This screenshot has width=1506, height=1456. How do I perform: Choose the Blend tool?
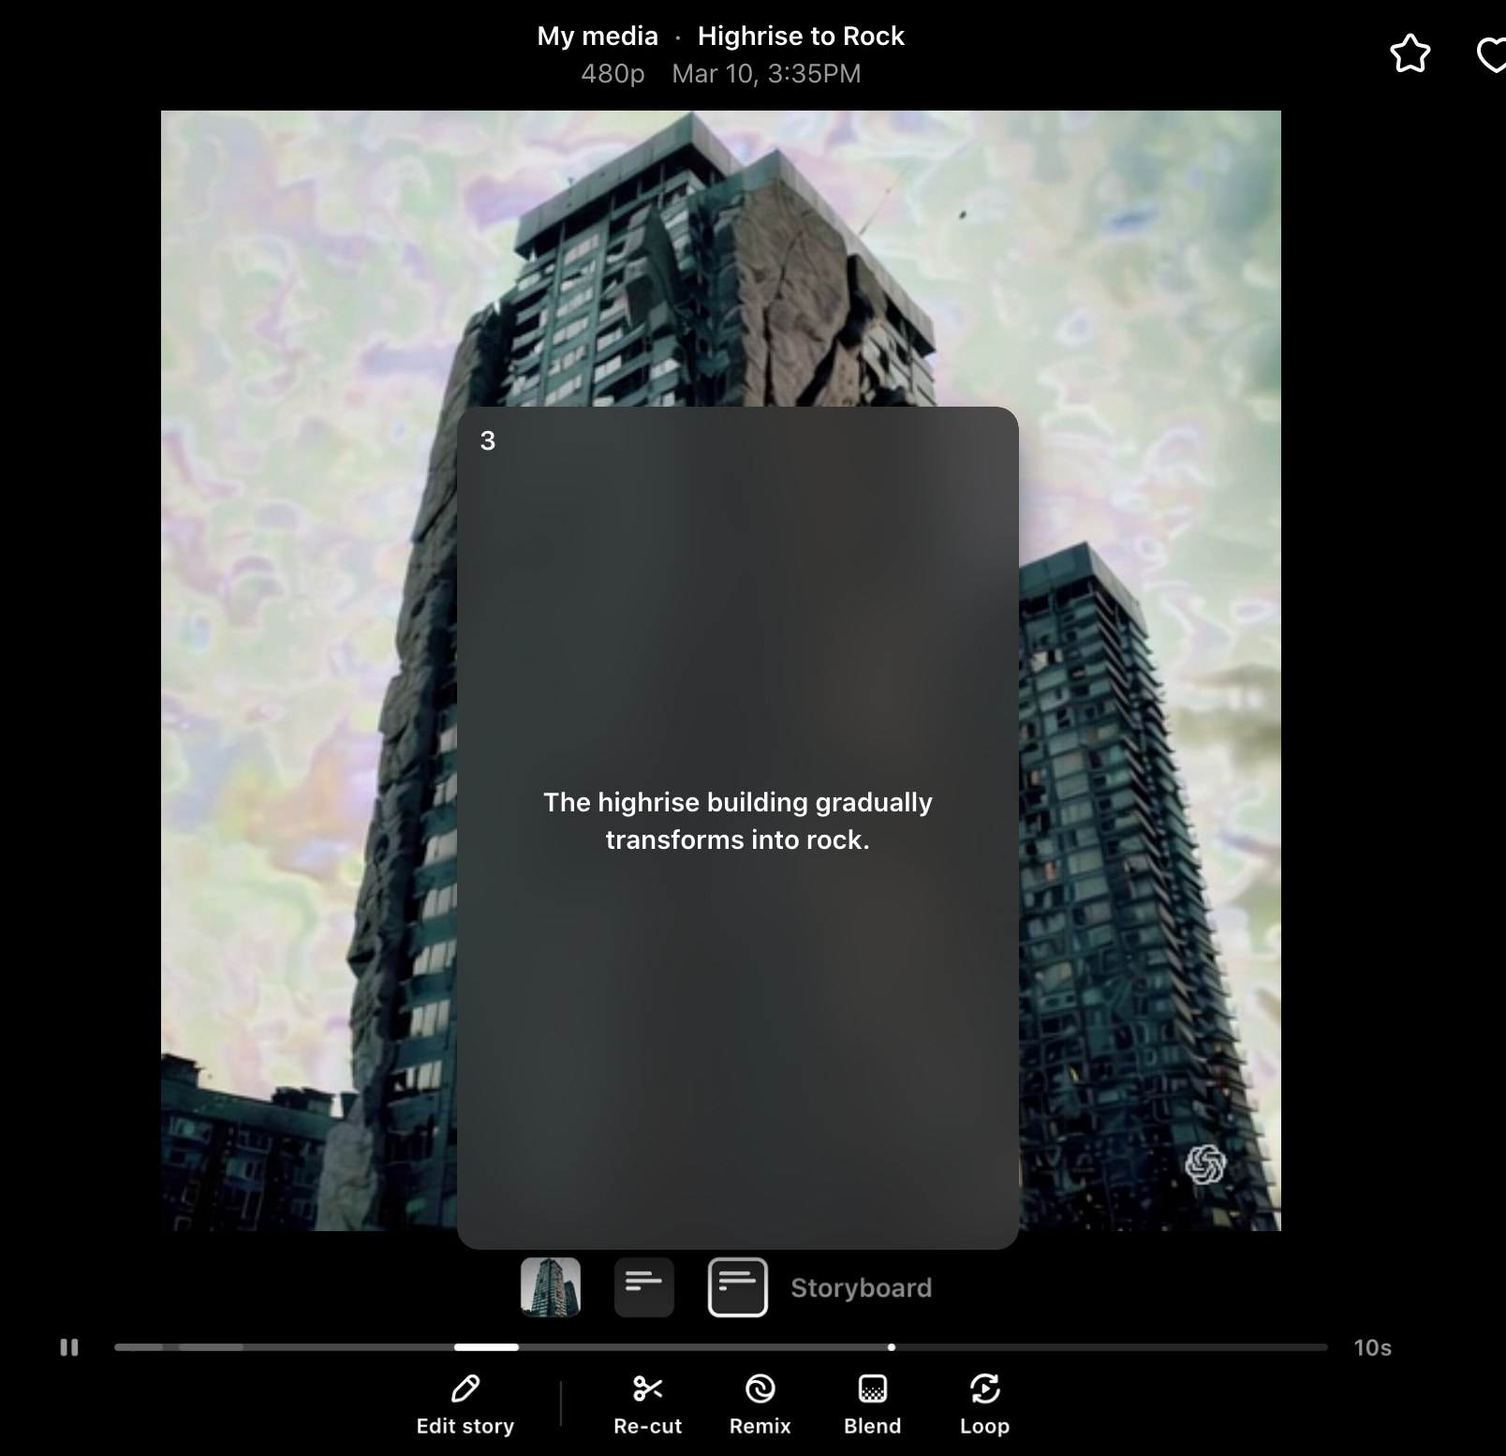(x=872, y=1405)
